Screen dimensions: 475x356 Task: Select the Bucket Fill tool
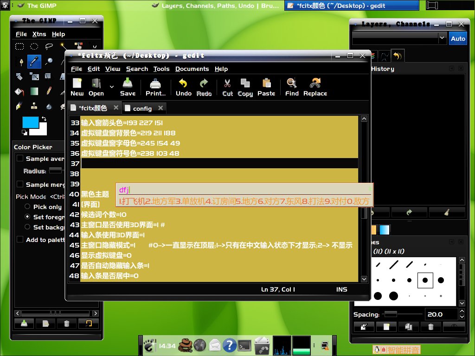click(x=19, y=91)
